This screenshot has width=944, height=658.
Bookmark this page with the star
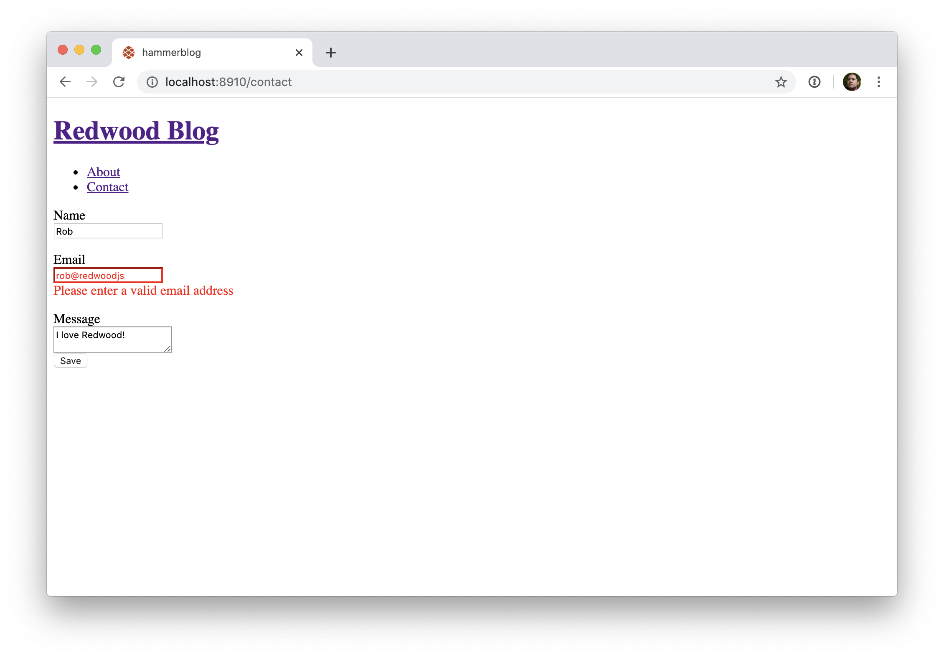coord(781,82)
